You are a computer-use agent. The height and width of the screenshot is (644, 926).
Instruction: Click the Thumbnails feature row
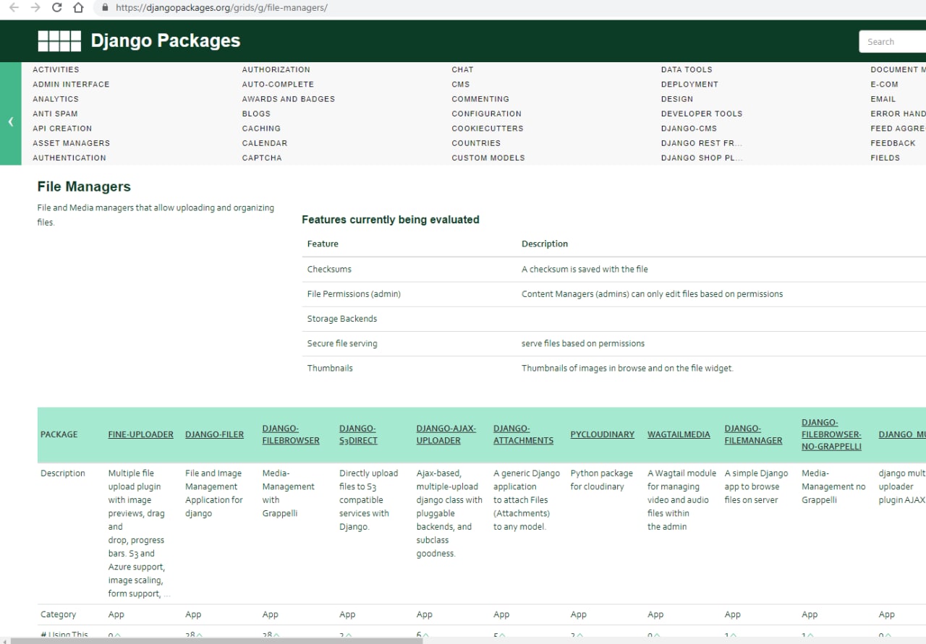coord(613,368)
